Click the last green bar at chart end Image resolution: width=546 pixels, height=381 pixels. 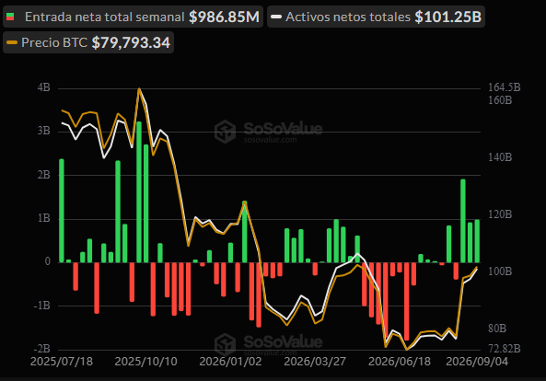[477, 241]
